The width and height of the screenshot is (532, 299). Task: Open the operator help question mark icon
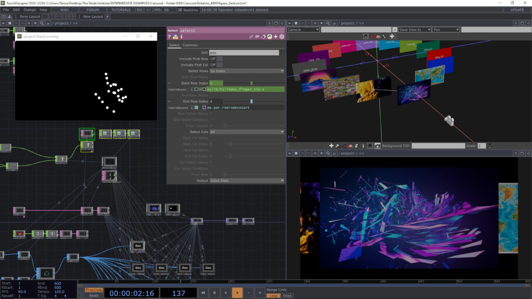click(169, 37)
